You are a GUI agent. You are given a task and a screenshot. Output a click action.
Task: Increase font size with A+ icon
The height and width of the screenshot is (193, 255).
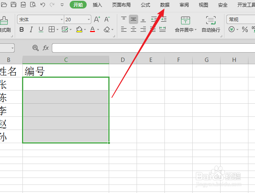point(97,19)
